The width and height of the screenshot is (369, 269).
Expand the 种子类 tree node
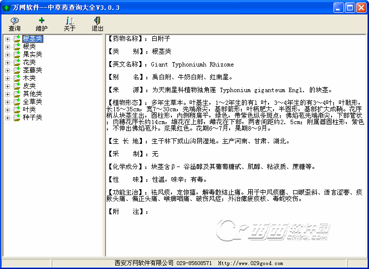click(7, 118)
